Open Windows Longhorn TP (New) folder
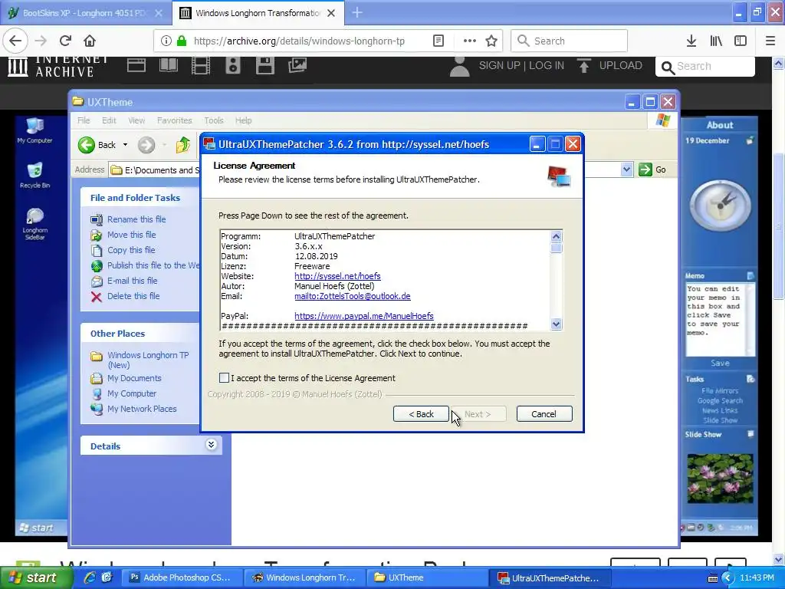 click(x=148, y=360)
